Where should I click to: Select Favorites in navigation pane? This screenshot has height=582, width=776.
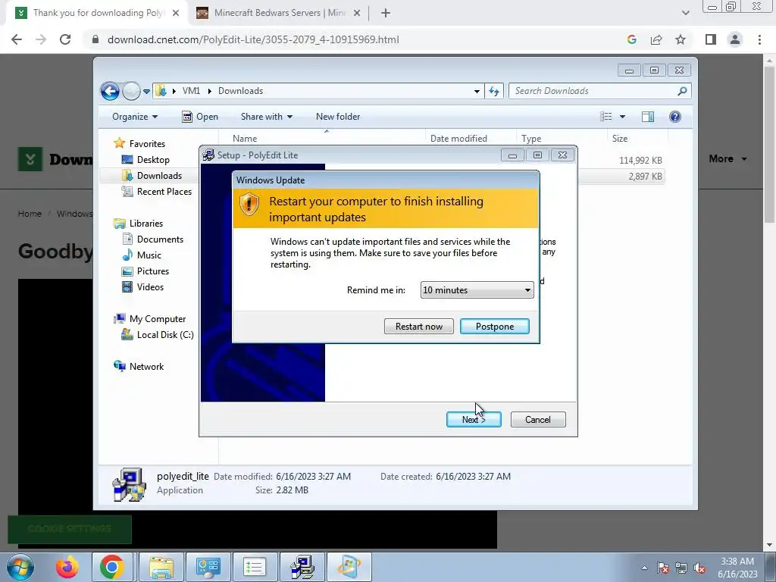point(147,143)
